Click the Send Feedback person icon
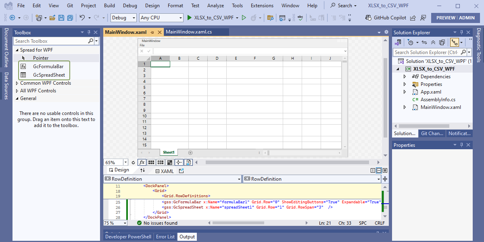 423,18
